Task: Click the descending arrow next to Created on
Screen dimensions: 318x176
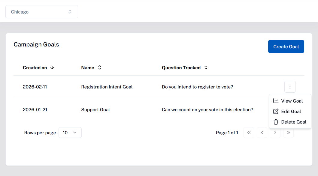Action: tap(52, 67)
